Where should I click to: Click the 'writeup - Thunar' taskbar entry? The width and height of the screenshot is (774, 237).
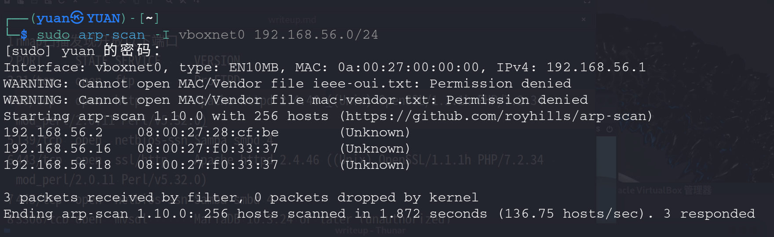(370, 230)
